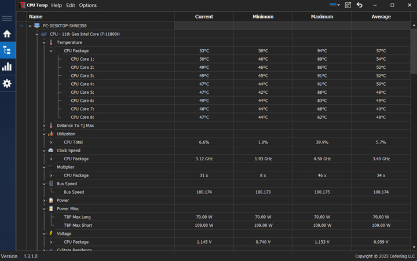Click the Distance To Tj Max thermometer icon
Screen dimensions: 417x261
(51, 126)
